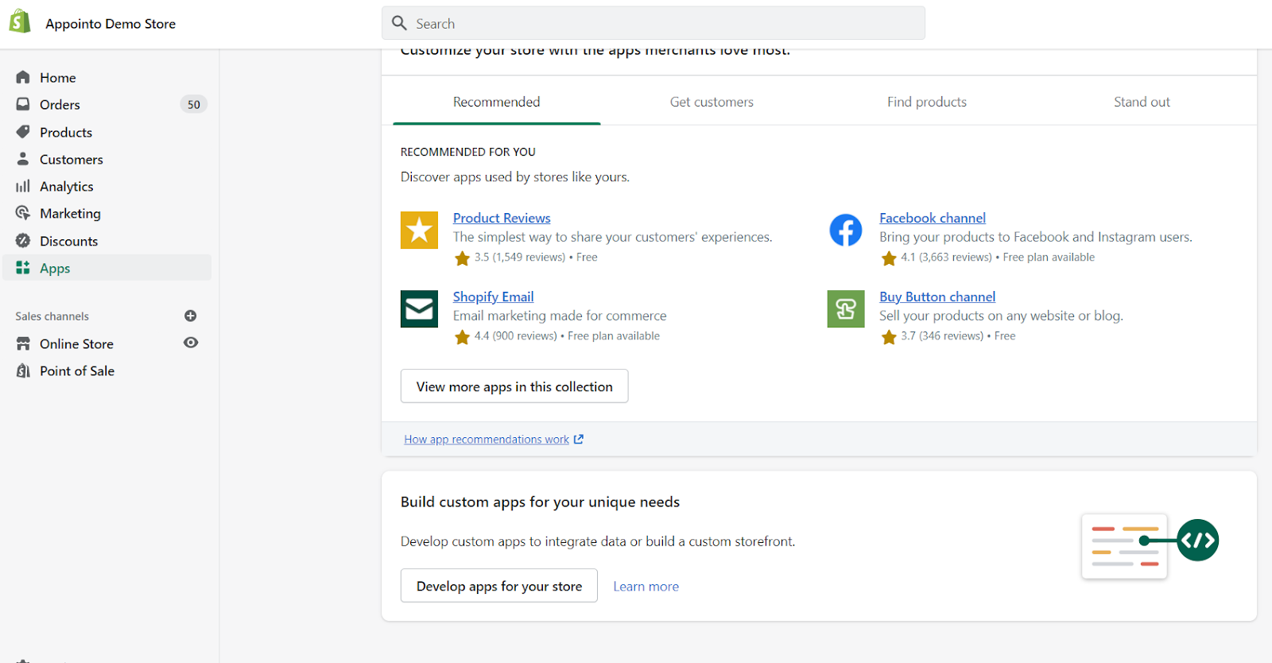Screen dimensions: 1272x663
Task: Open the Learn more link
Action: pyautogui.click(x=646, y=586)
